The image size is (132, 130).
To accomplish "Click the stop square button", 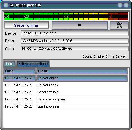I will (80, 25).
